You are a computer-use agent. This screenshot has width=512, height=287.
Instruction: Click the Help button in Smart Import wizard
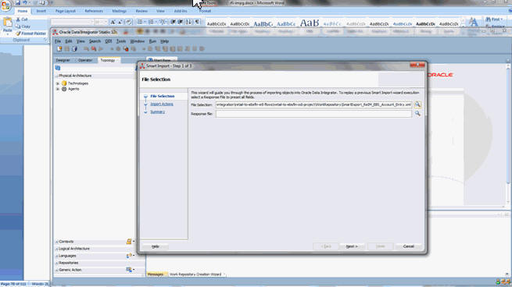[156, 246]
